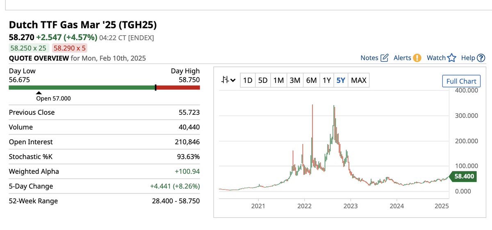Click the 58.400 current price tag on chart

[x=464, y=177]
